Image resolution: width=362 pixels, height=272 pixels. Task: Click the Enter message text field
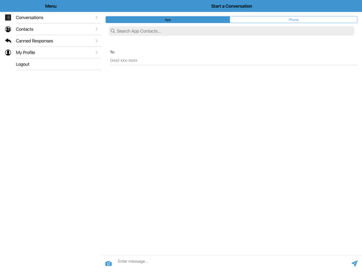click(233, 261)
